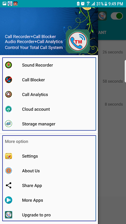This screenshot has height=224, width=126.
Task: Choose Storage manager from the drawer
Action: coord(49,124)
